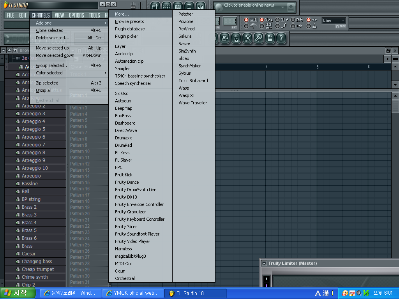
Task: Open the VIEW menu
Action: click(59, 15)
